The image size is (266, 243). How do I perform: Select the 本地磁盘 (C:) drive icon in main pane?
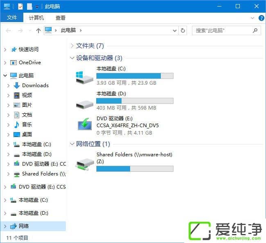click(84, 77)
